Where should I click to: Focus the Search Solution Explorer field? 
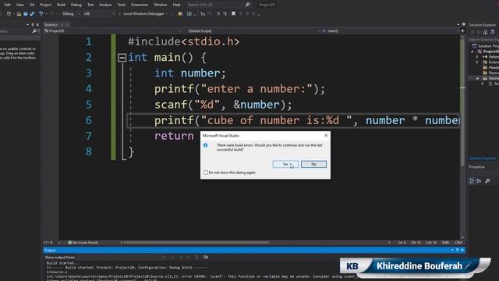483,40
